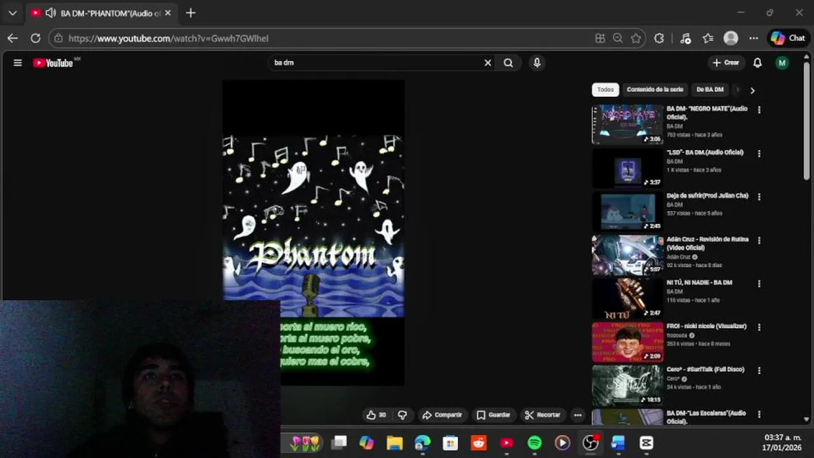The image size is (814, 458).
Task: Open the LSD video thumbnail
Action: click(628, 168)
